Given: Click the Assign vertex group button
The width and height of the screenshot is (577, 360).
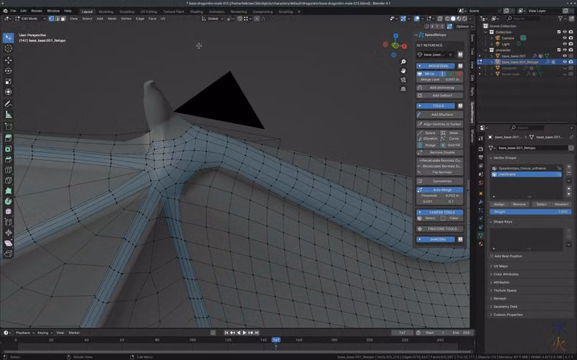Looking at the screenshot, I should (499, 204).
